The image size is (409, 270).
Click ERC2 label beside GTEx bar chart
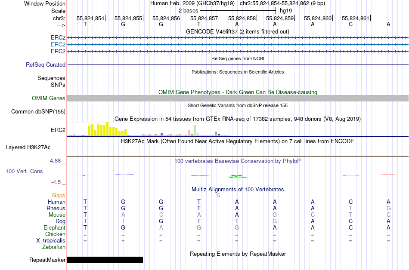(x=58, y=130)
